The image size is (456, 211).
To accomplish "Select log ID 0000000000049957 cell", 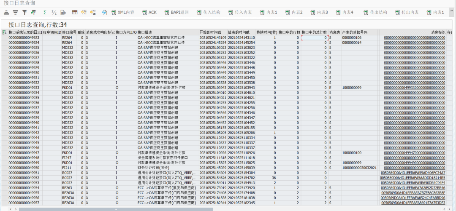I will pyautogui.click(x=25, y=203).
